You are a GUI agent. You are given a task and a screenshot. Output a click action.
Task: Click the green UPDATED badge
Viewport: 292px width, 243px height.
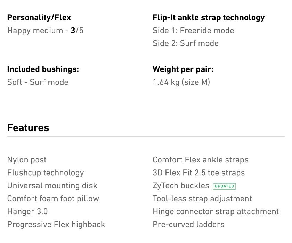pos(224,186)
